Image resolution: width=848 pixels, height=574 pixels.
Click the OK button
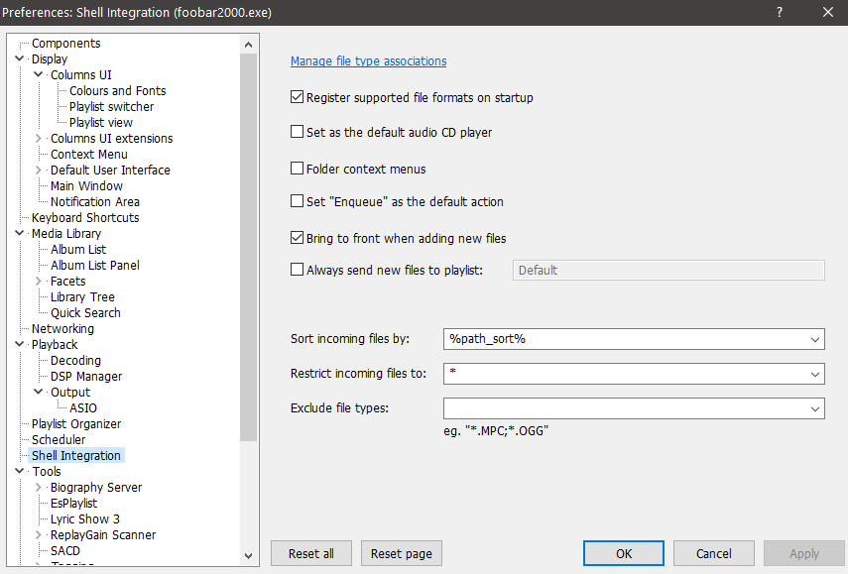623,553
